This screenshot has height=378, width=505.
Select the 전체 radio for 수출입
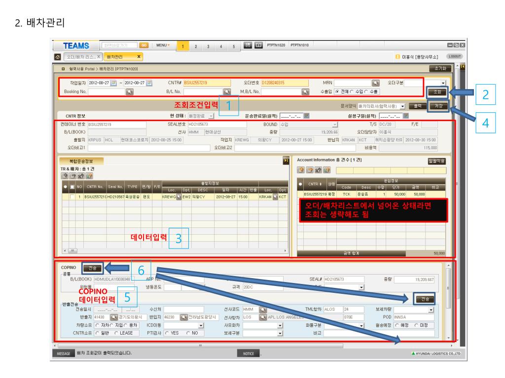[x=337, y=92]
